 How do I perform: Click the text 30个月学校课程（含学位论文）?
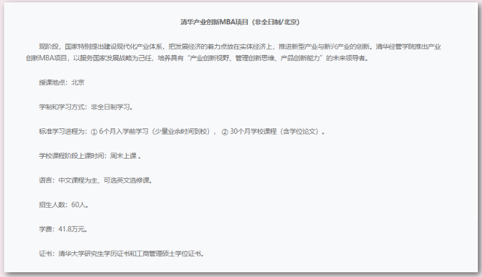coord(276,131)
